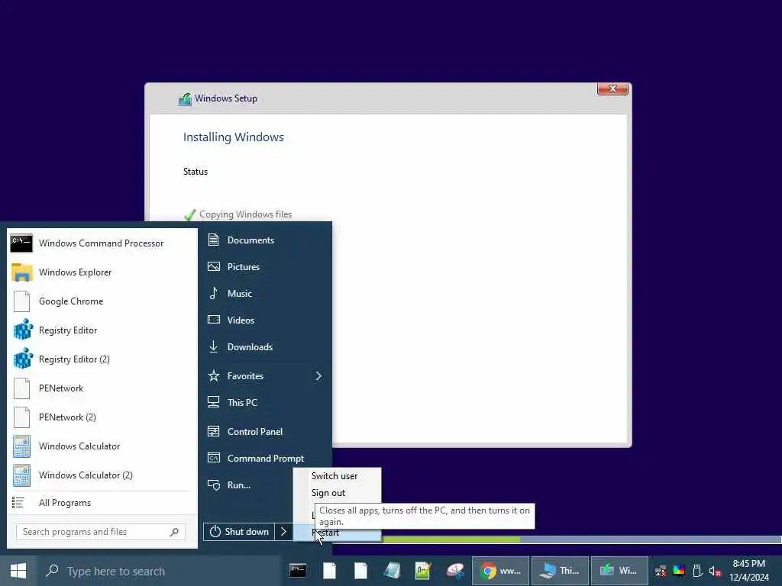Click the taskbar Type here to search box
The width and height of the screenshot is (782, 586).
pos(160,571)
